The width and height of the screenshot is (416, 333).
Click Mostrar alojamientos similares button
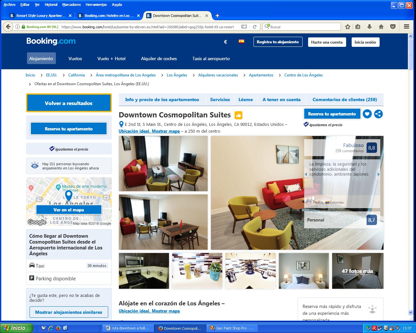pos(69,312)
